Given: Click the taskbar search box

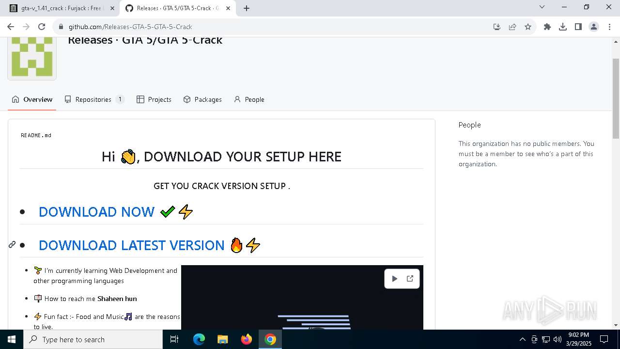Looking at the screenshot, I should pyautogui.click(x=93, y=339).
